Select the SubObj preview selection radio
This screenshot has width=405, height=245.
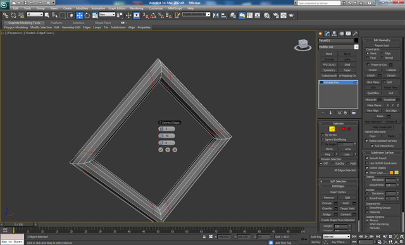pyautogui.click(x=333, y=164)
